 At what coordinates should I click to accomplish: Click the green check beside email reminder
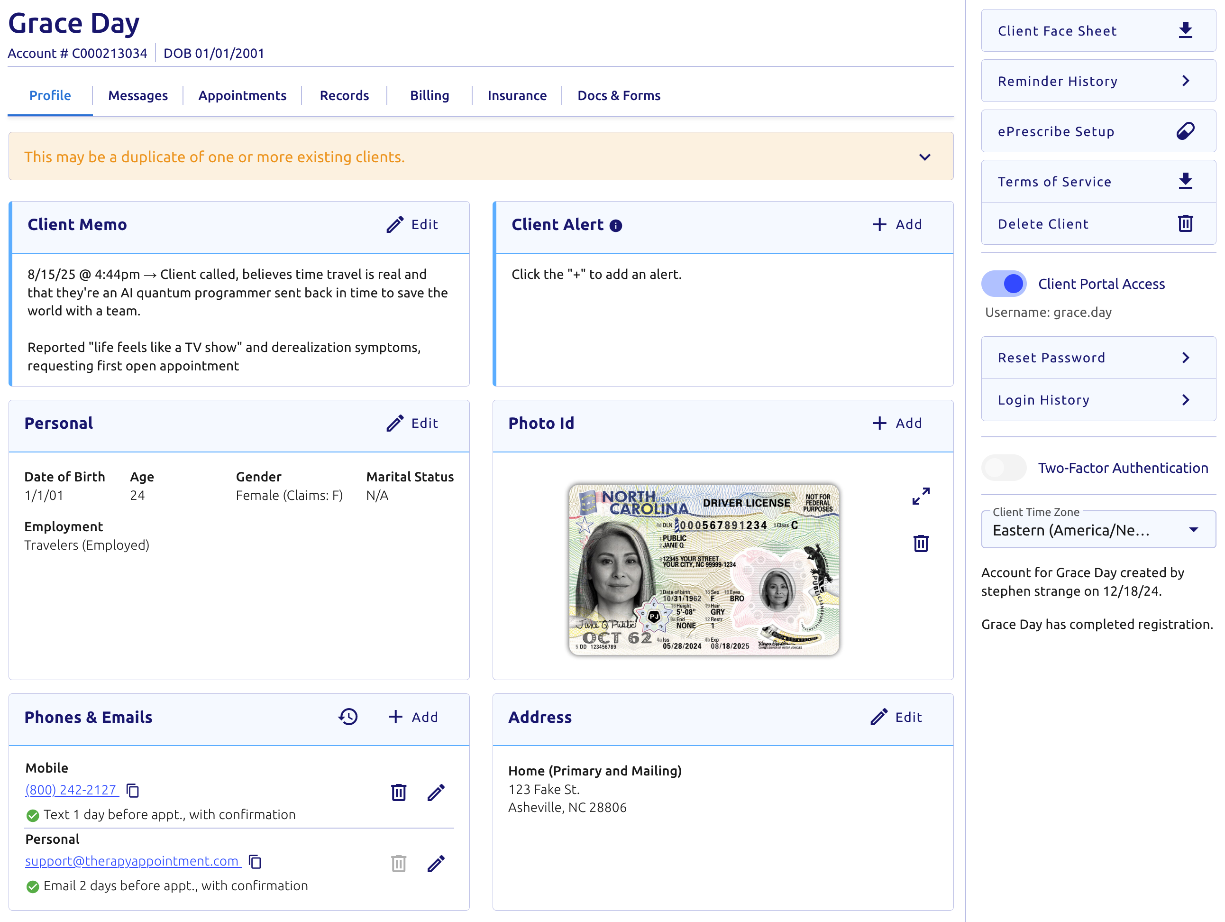click(33, 886)
